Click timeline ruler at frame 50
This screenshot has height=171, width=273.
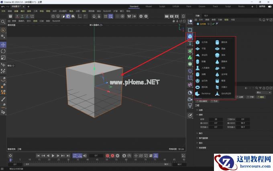[x=107, y=160]
